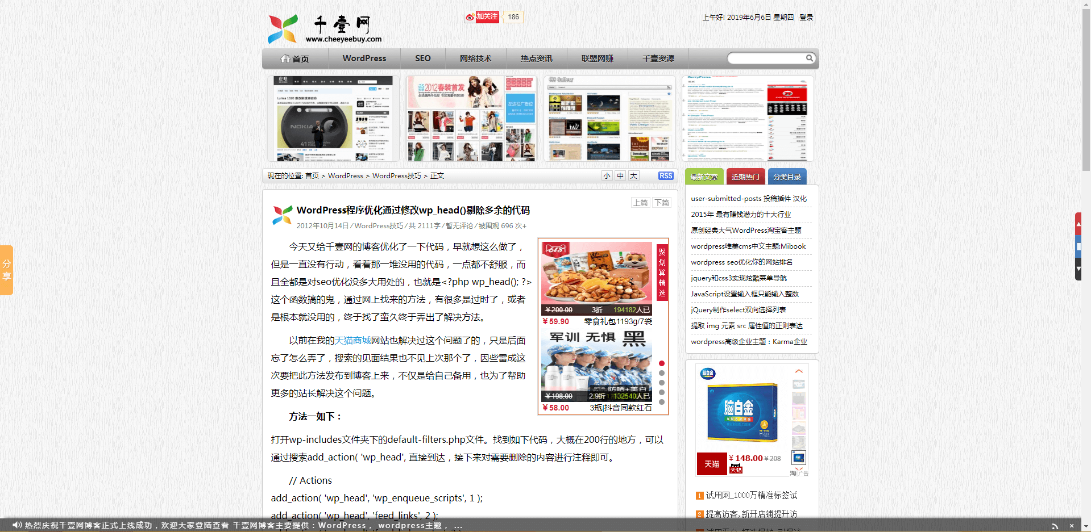Select 大 large font size option

(633, 175)
